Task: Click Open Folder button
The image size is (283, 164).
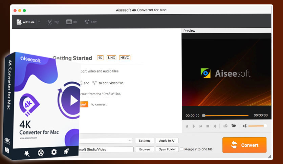Action: [167, 149]
